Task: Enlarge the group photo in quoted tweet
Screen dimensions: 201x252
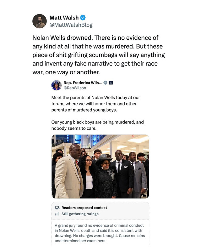Action: (x=100, y=166)
